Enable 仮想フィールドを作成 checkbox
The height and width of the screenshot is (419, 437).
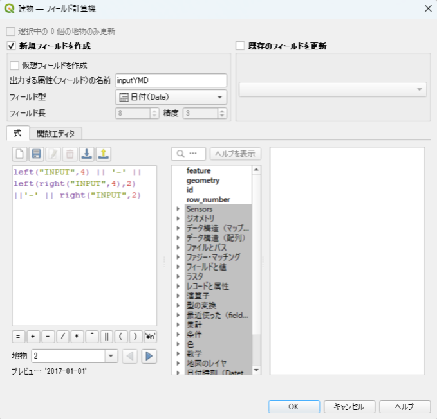(x=14, y=66)
